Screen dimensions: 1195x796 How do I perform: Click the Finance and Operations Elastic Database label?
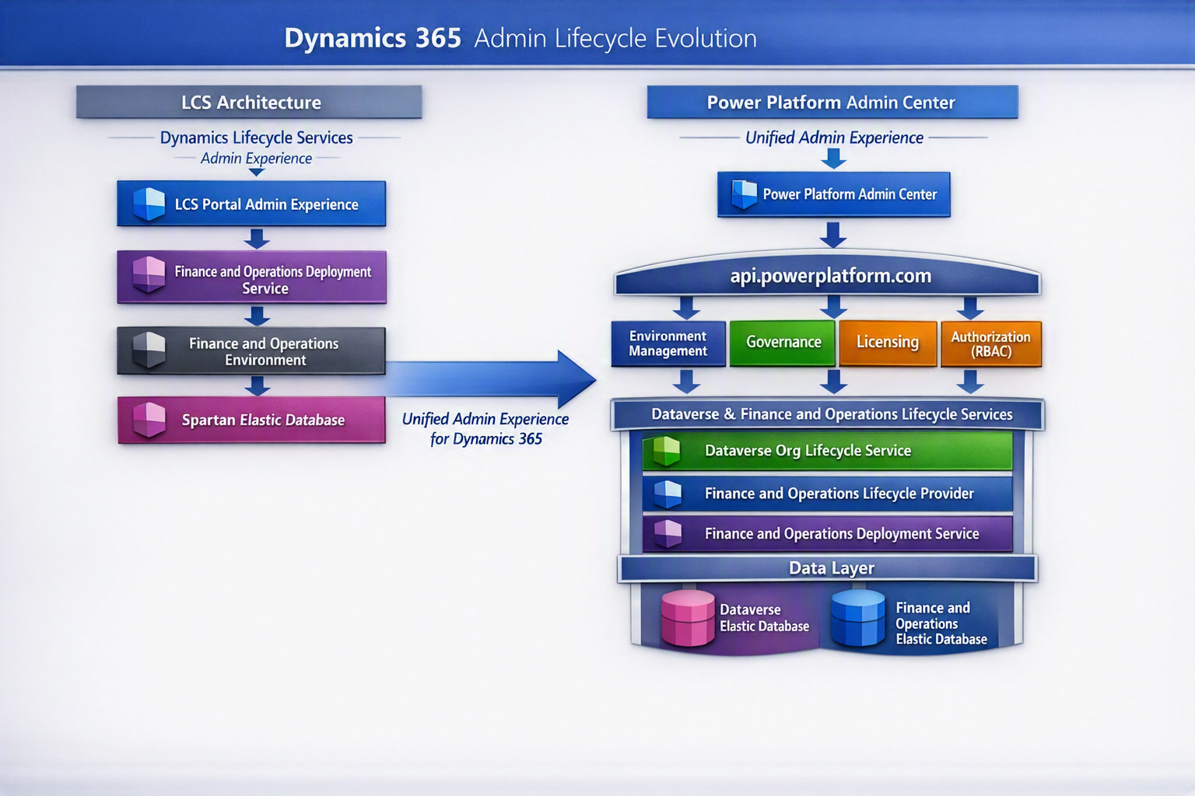(x=941, y=623)
